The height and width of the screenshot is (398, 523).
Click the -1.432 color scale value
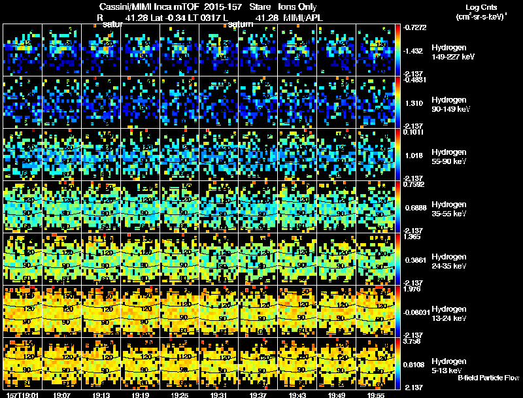click(414, 51)
